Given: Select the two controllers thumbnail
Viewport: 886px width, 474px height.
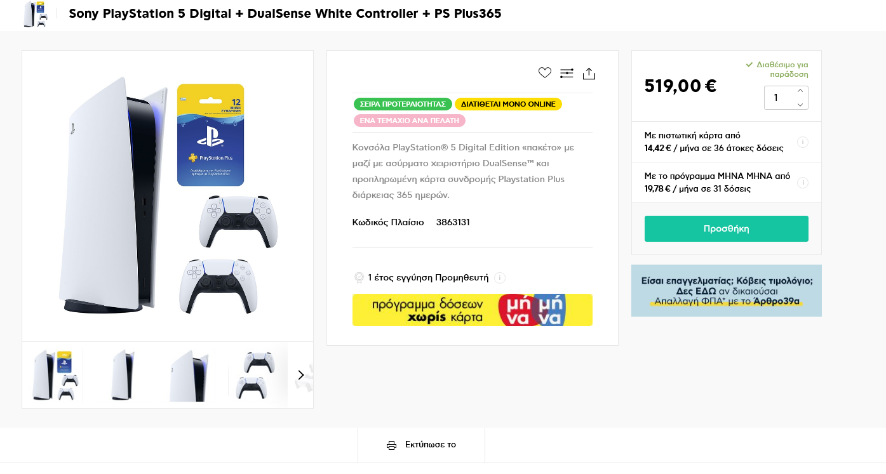Looking at the screenshot, I should 255,375.
